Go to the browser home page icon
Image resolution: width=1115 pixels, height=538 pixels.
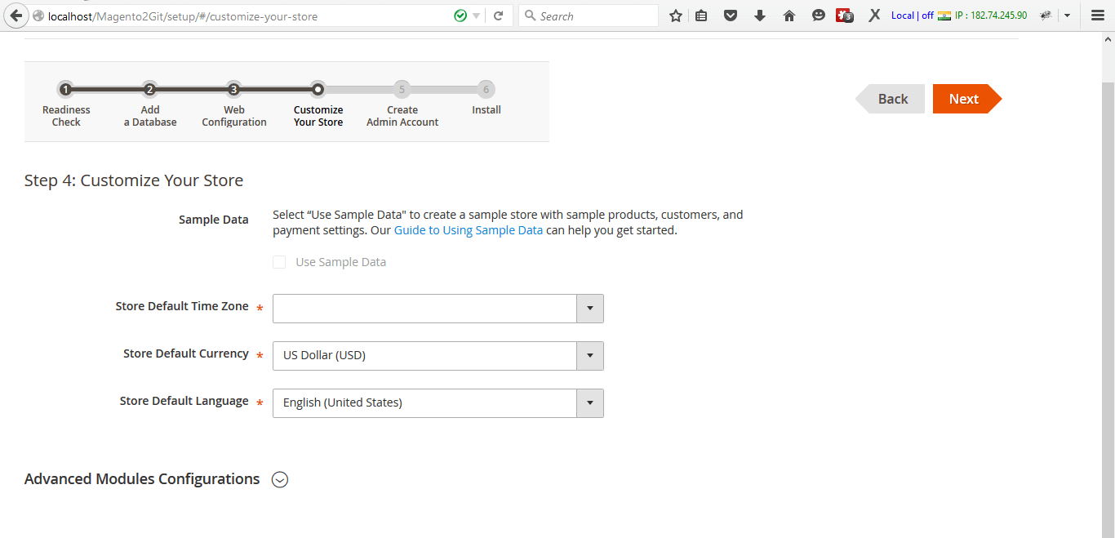(788, 16)
